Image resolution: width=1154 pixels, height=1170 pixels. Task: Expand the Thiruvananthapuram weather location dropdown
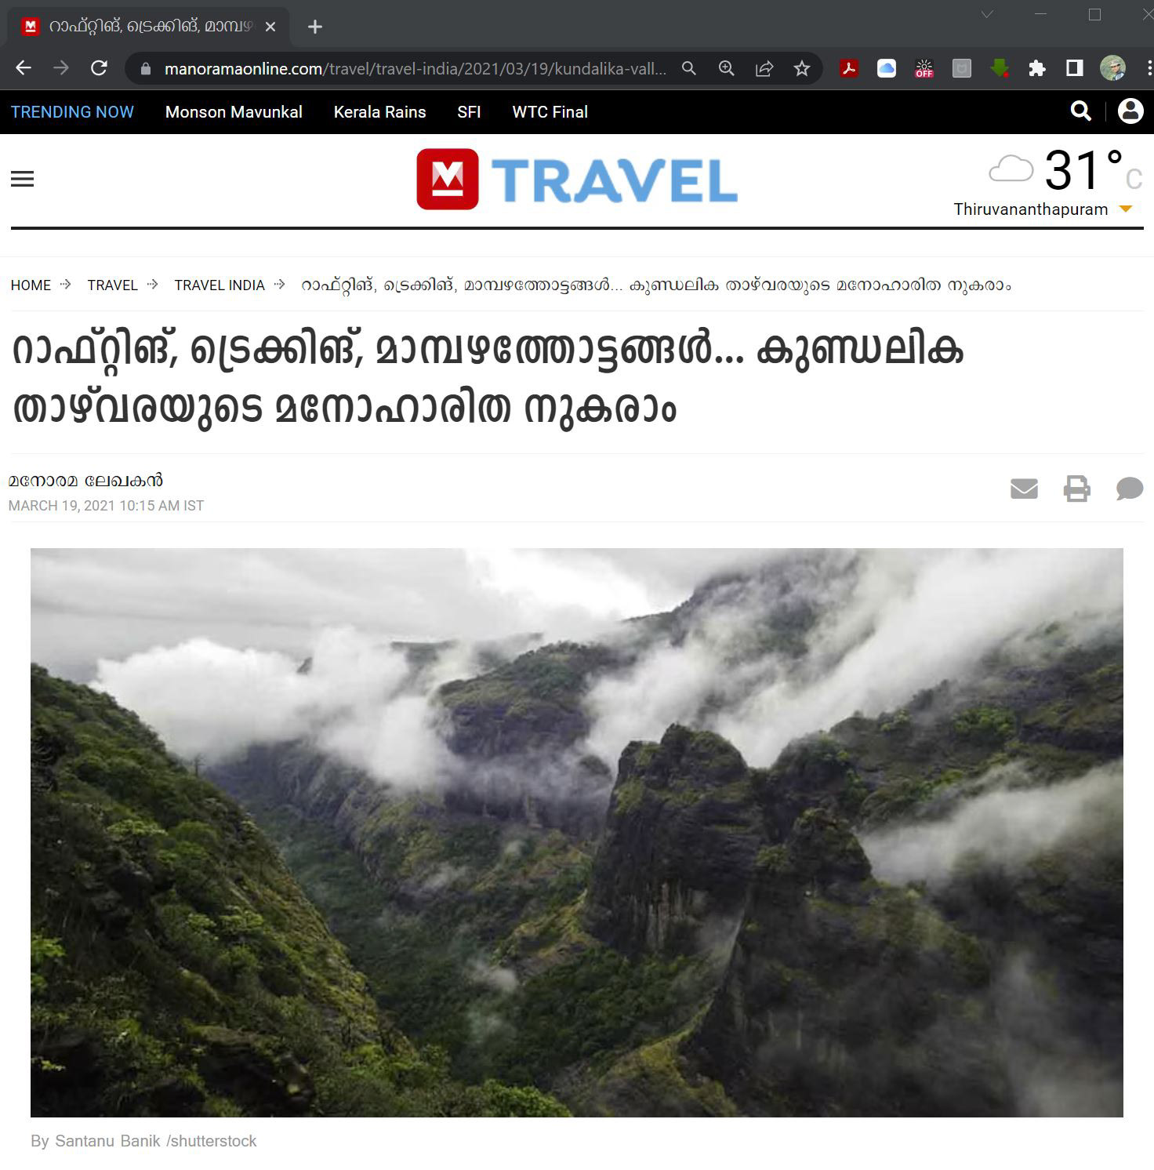click(x=1126, y=209)
